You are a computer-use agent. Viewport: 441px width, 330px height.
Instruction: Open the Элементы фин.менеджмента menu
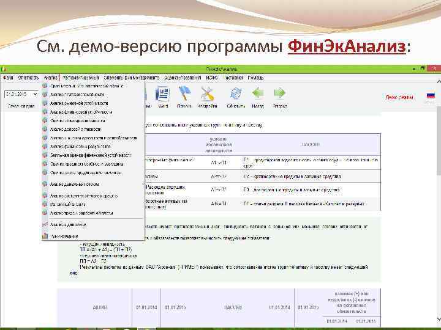tap(131, 78)
